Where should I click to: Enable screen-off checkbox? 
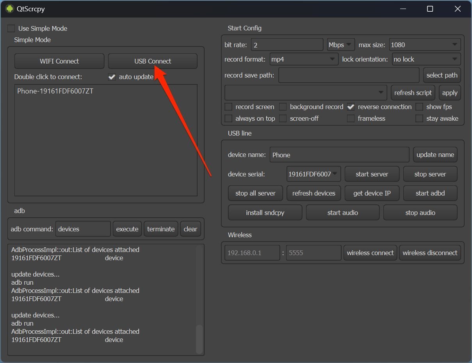pyautogui.click(x=283, y=118)
